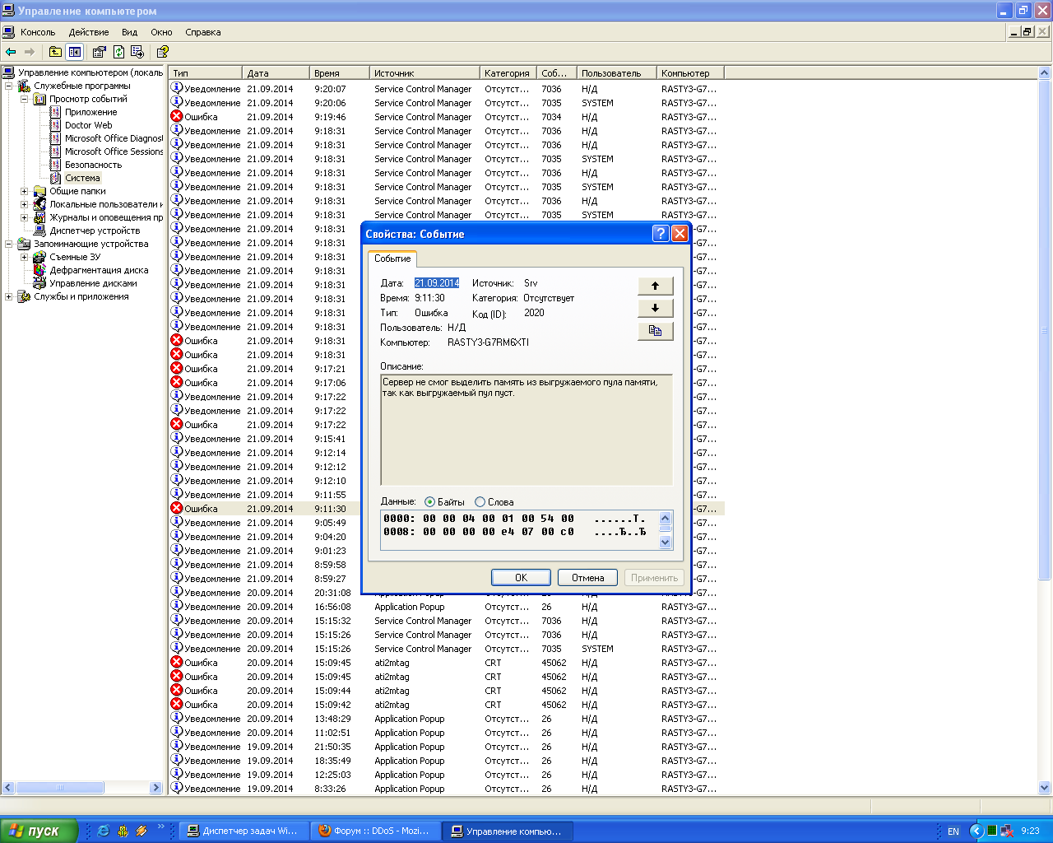Viewport: 1053px width, 843px height.
Task: Switch to Форум :: DDoS Mozilla taskbar button
Action: [x=376, y=831]
